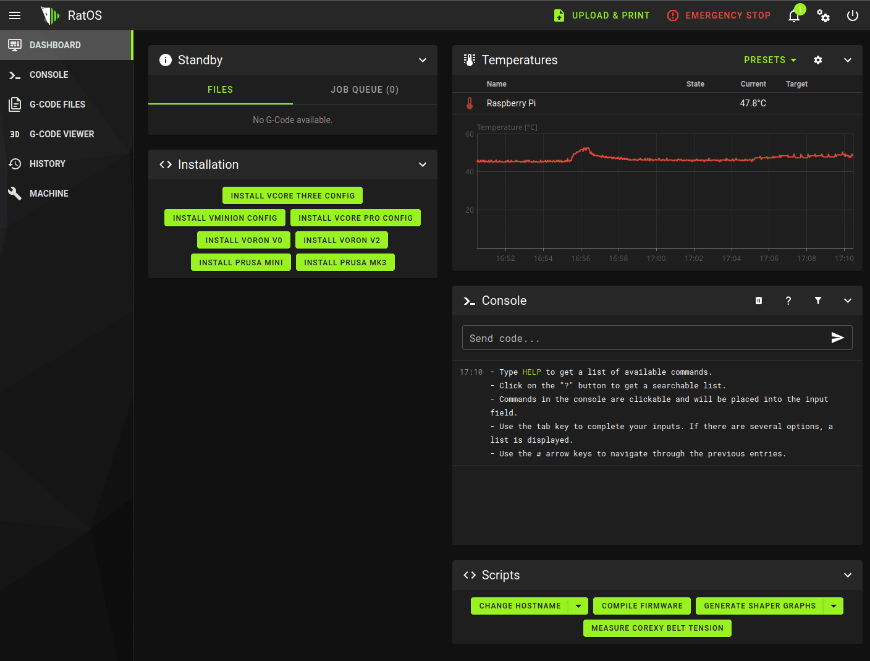Click Install Voron V2
Image resolution: width=870 pixels, height=661 pixels.
342,240
